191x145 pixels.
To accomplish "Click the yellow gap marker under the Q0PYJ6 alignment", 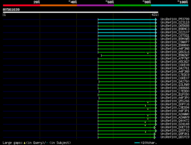I will pos(145,106).
